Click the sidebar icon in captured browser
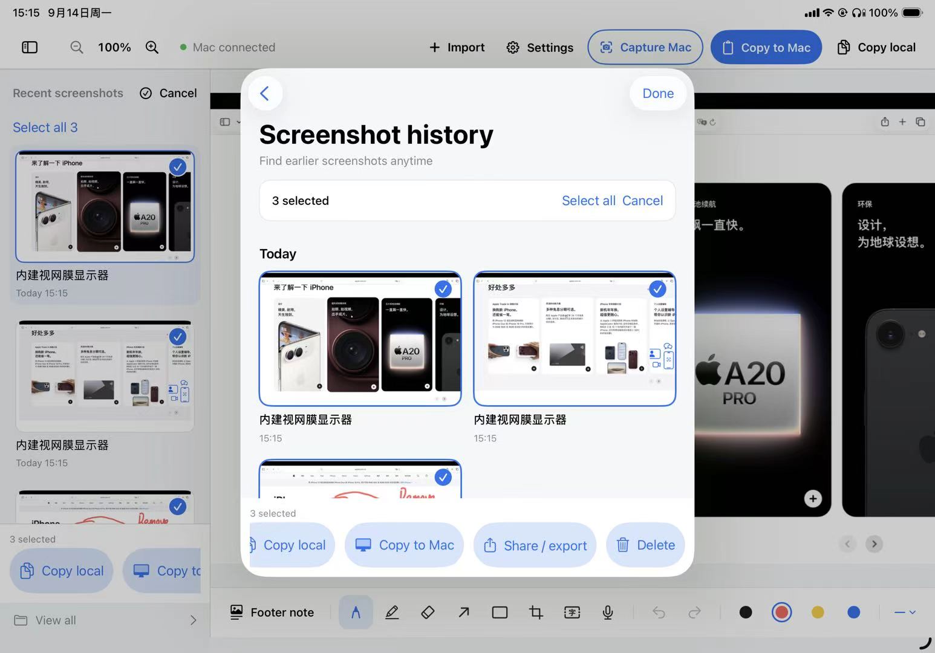 pos(225,122)
